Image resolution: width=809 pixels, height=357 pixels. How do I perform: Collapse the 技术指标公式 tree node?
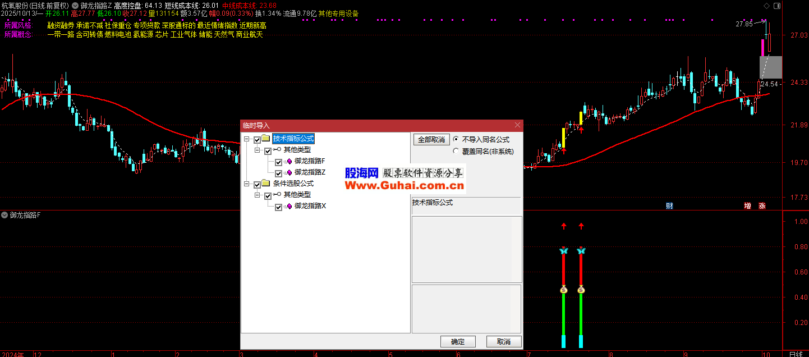(x=247, y=139)
